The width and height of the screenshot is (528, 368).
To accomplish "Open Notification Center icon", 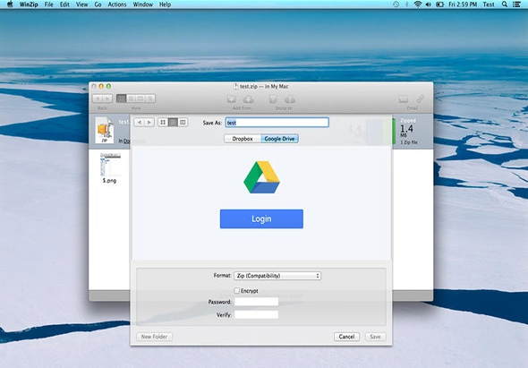I will click(x=516, y=4).
